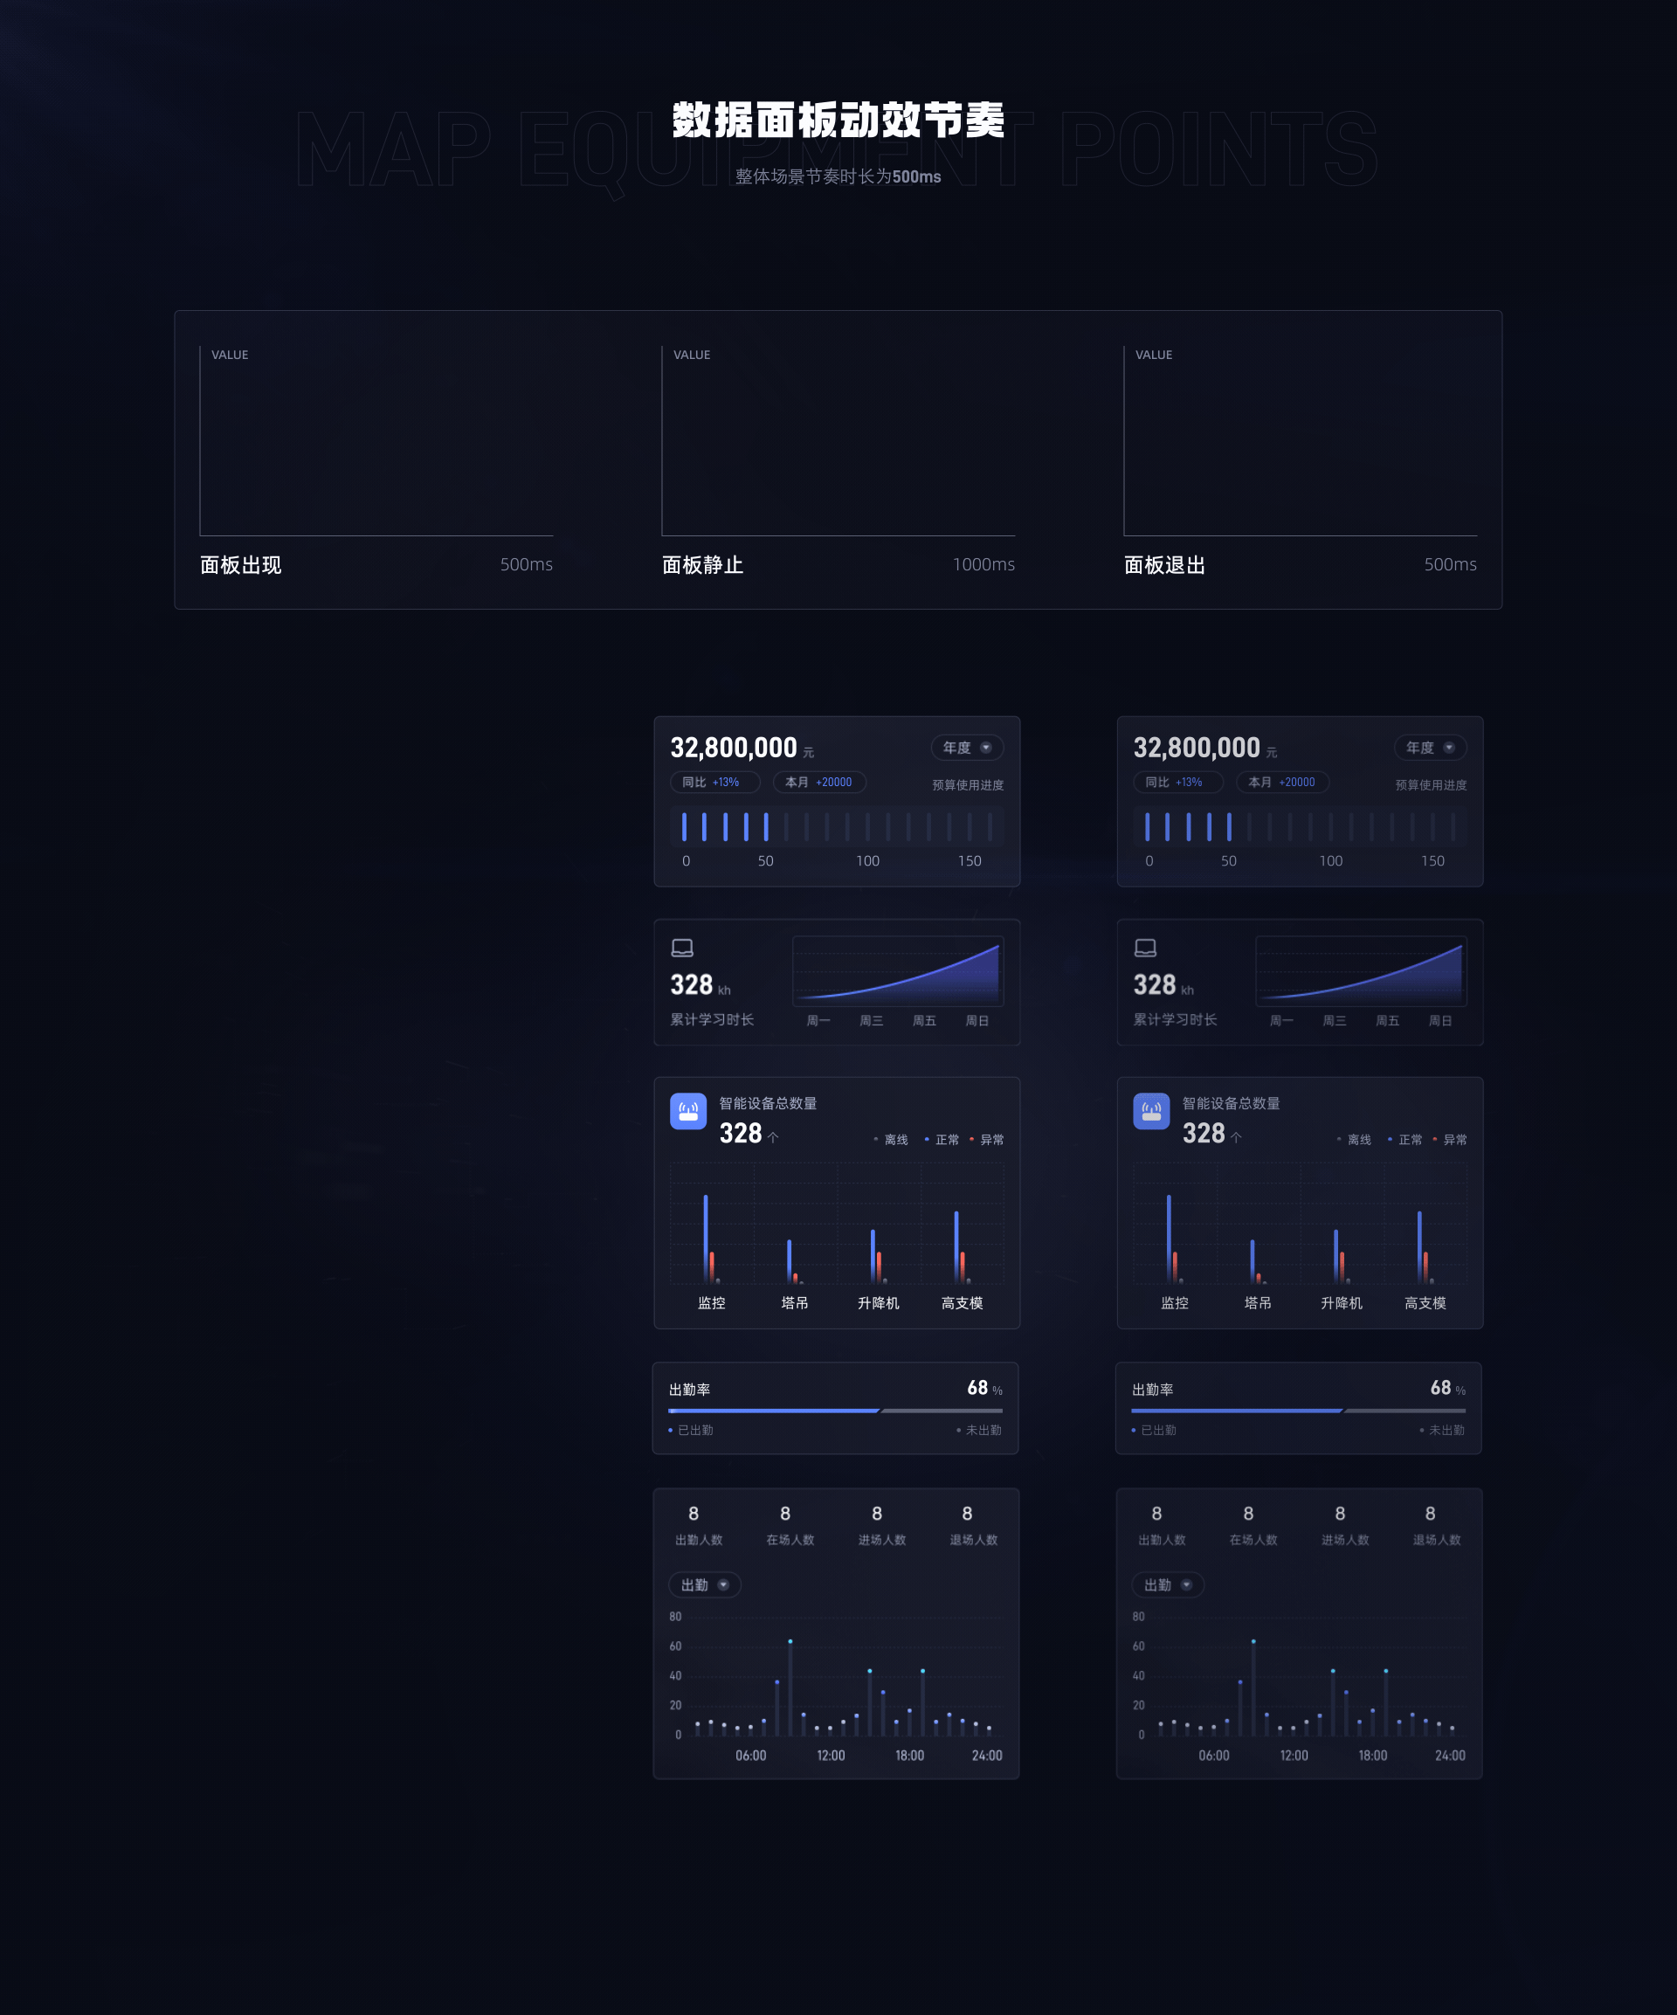Image resolution: width=1677 pixels, height=2015 pixels.
Task: Toggle the 异常 legend in the right device card
Action: pyautogui.click(x=1450, y=1140)
